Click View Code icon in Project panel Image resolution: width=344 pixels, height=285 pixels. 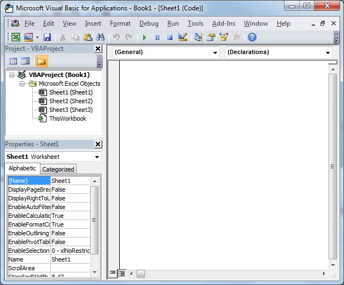pyautogui.click(x=13, y=61)
